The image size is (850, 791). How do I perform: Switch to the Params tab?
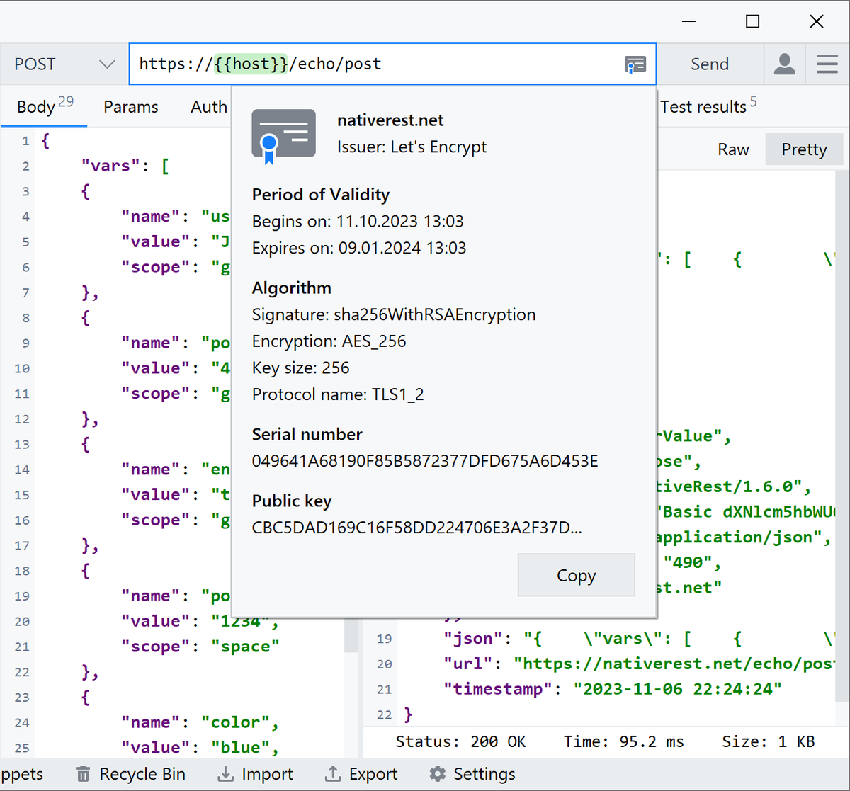pyautogui.click(x=131, y=107)
